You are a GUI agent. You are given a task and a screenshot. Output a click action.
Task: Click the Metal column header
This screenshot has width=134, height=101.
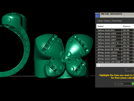pos(109,26)
